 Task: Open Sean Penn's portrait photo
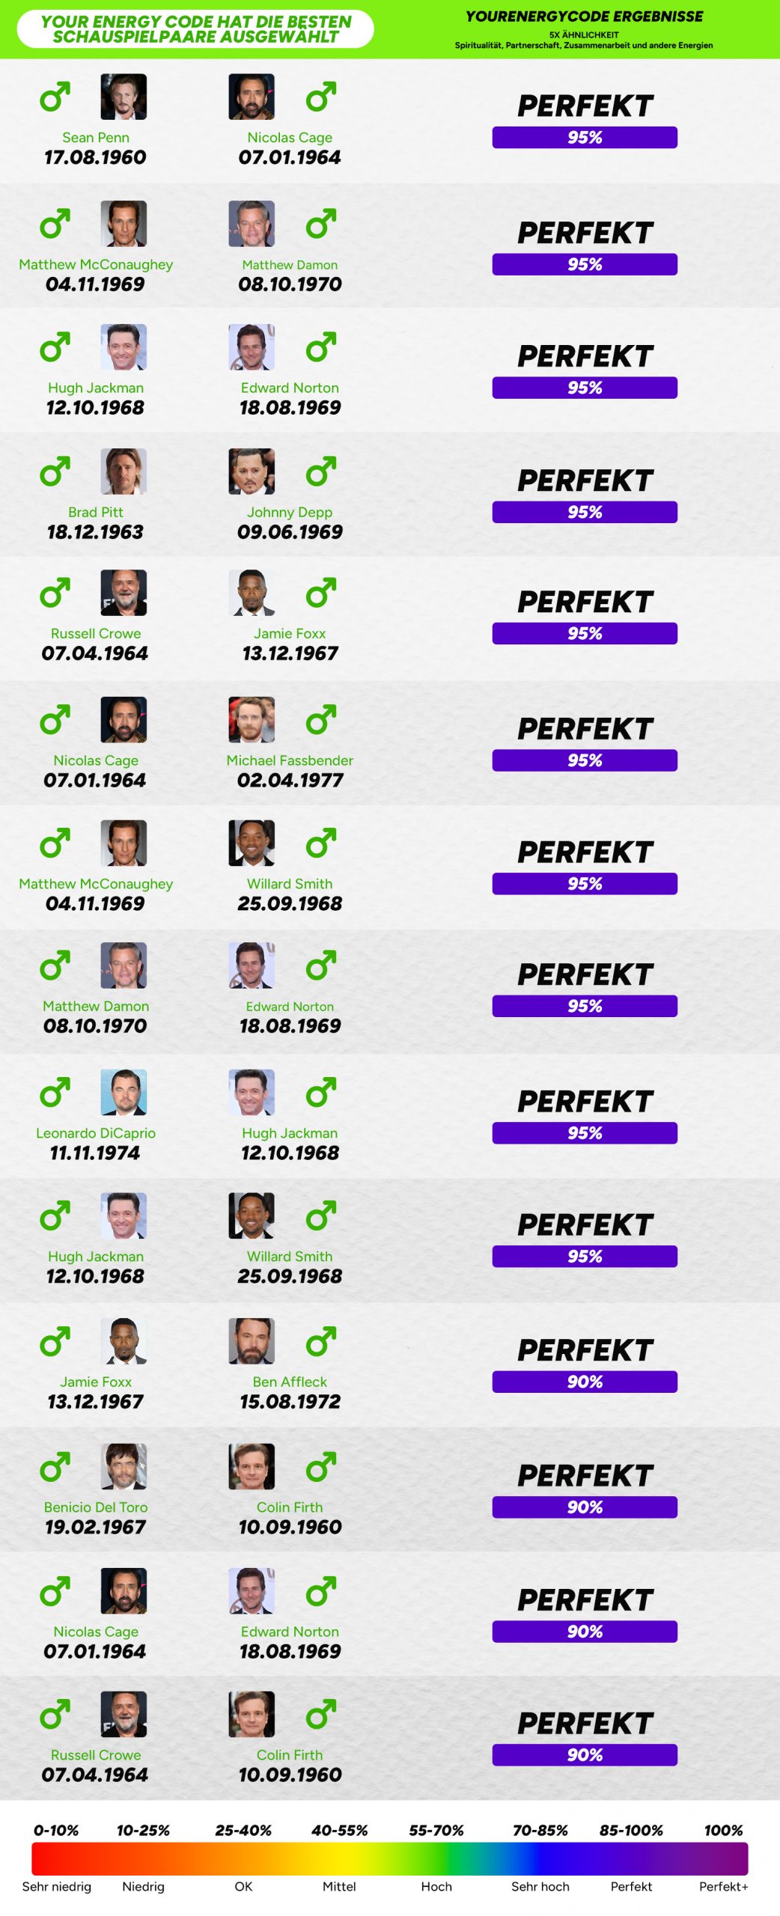[124, 97]
